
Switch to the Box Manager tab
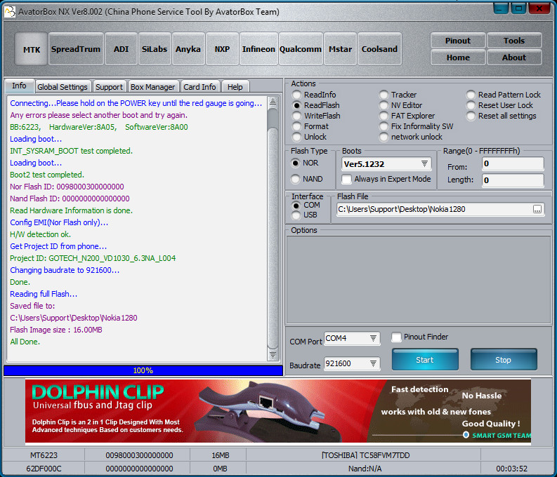(x=152, y=87)
